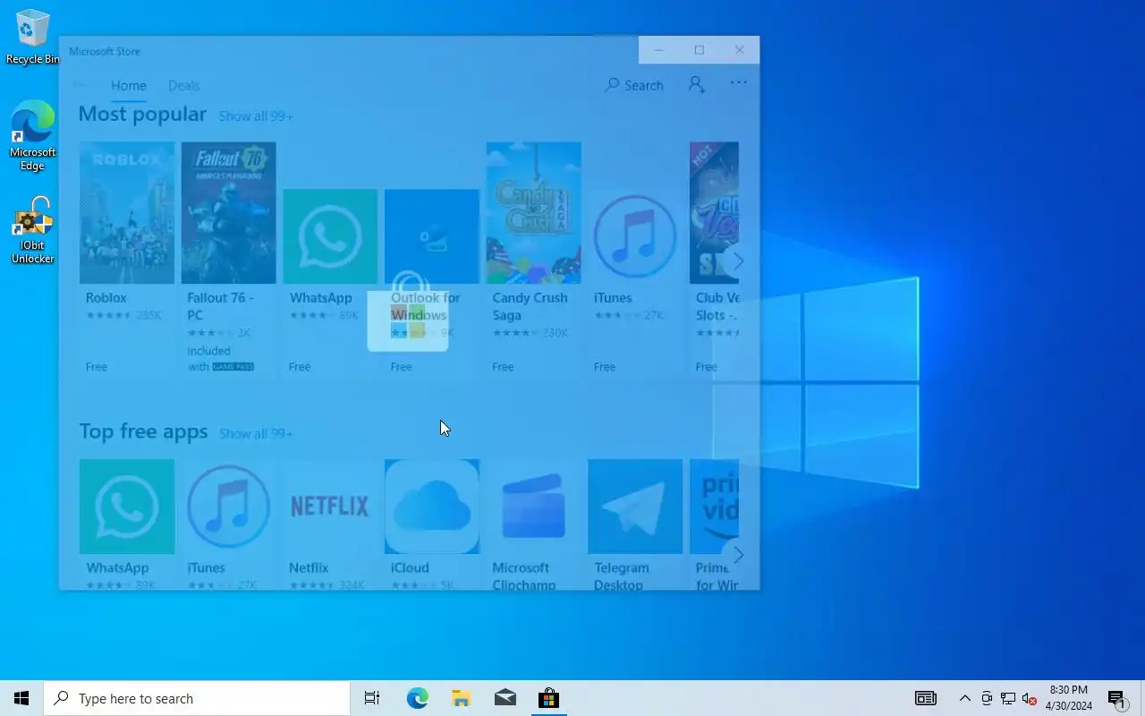1145x716 pixels.
Task: Open the See more ellipsis menu
Action: coord(738,82)
